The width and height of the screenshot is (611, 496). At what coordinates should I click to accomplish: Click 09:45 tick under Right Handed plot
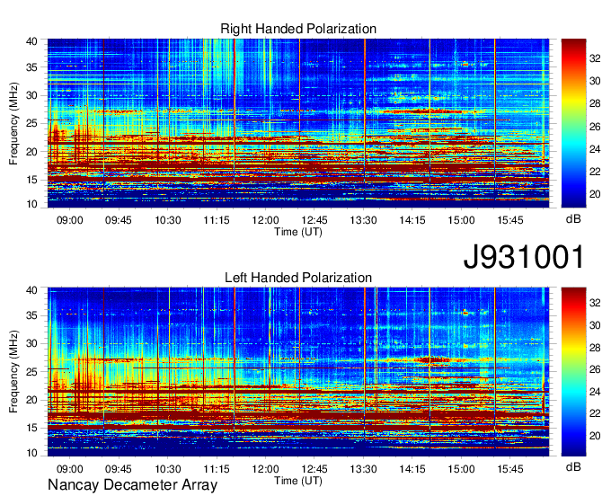[x=119, y=220]
